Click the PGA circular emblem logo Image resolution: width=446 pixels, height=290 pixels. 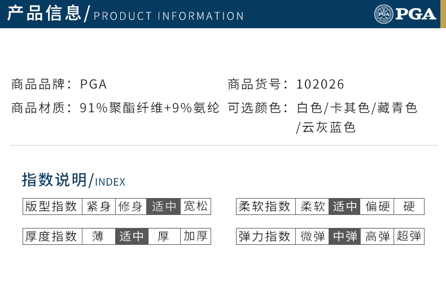[x=383, y=14]
